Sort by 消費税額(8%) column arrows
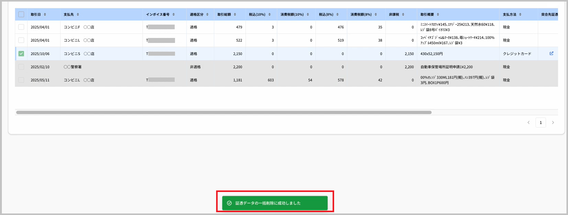The image size is (568, 215). [x=376, y=15]
